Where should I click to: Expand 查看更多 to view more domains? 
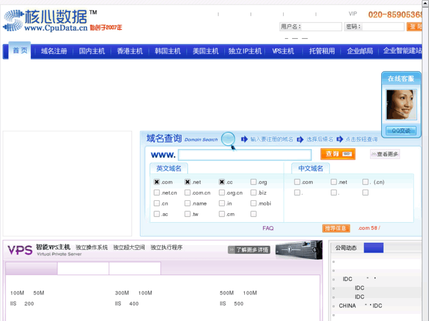[x=385, y=154]
